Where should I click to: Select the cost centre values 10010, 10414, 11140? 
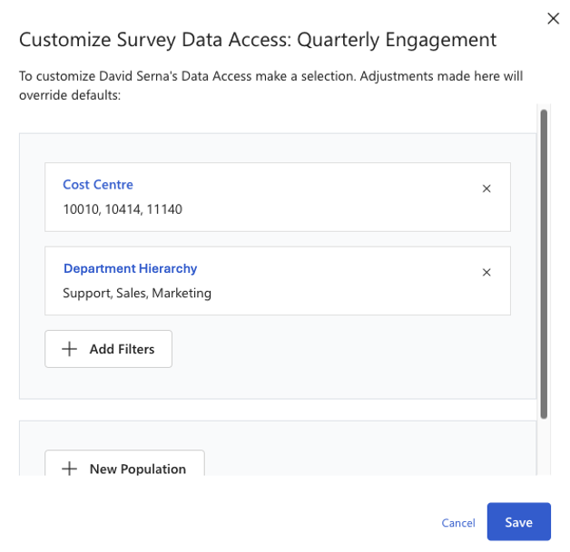pos(123,209)
